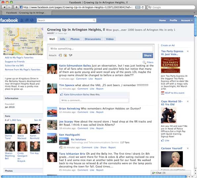This screenshot has height=178, width=197.
Task: Reload the page with refresh icon
Action: pos(143,7)
